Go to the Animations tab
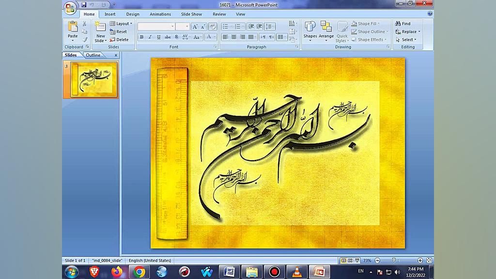 (x=160, y=14)
